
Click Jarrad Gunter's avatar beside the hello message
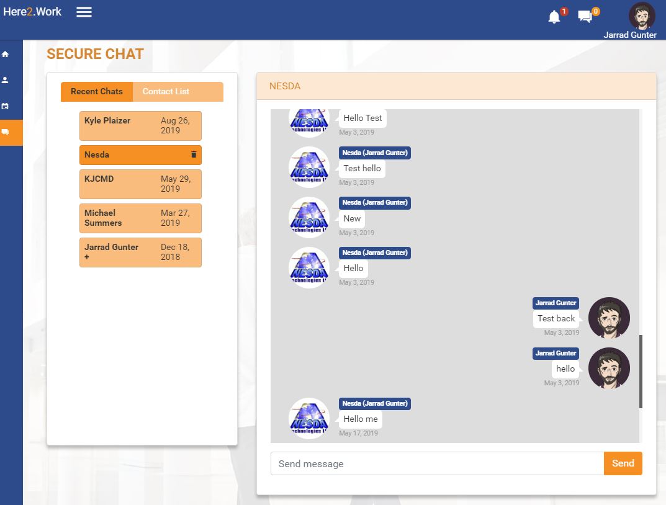(608, 368)
